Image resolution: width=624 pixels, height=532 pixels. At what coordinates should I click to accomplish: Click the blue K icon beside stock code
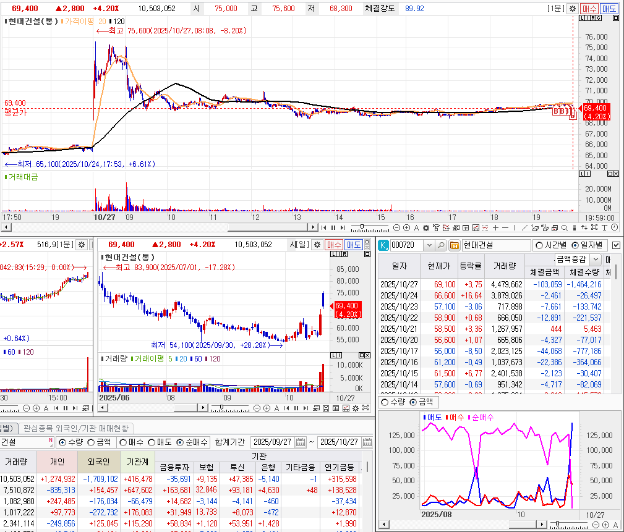[383, 245]
